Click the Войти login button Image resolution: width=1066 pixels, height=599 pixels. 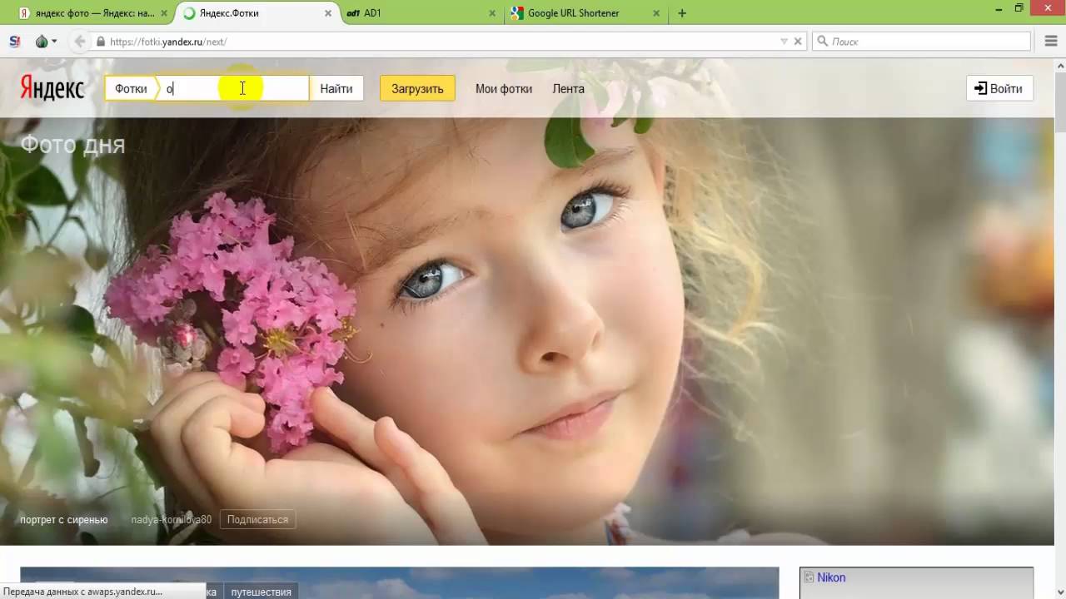tap(999, 88)
